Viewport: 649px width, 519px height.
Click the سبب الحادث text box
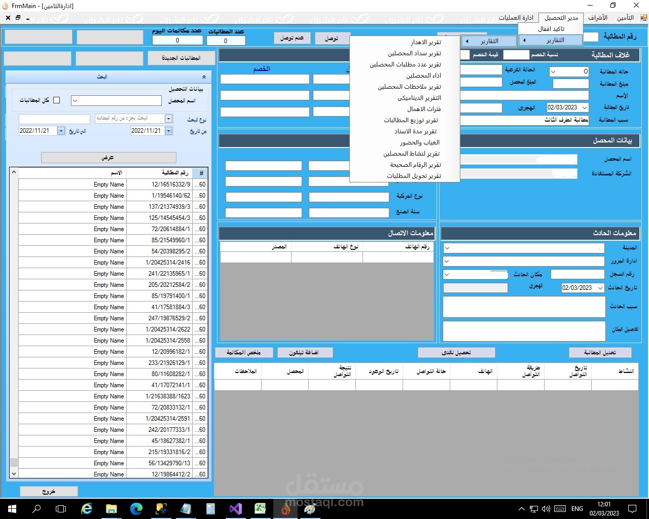524,307
